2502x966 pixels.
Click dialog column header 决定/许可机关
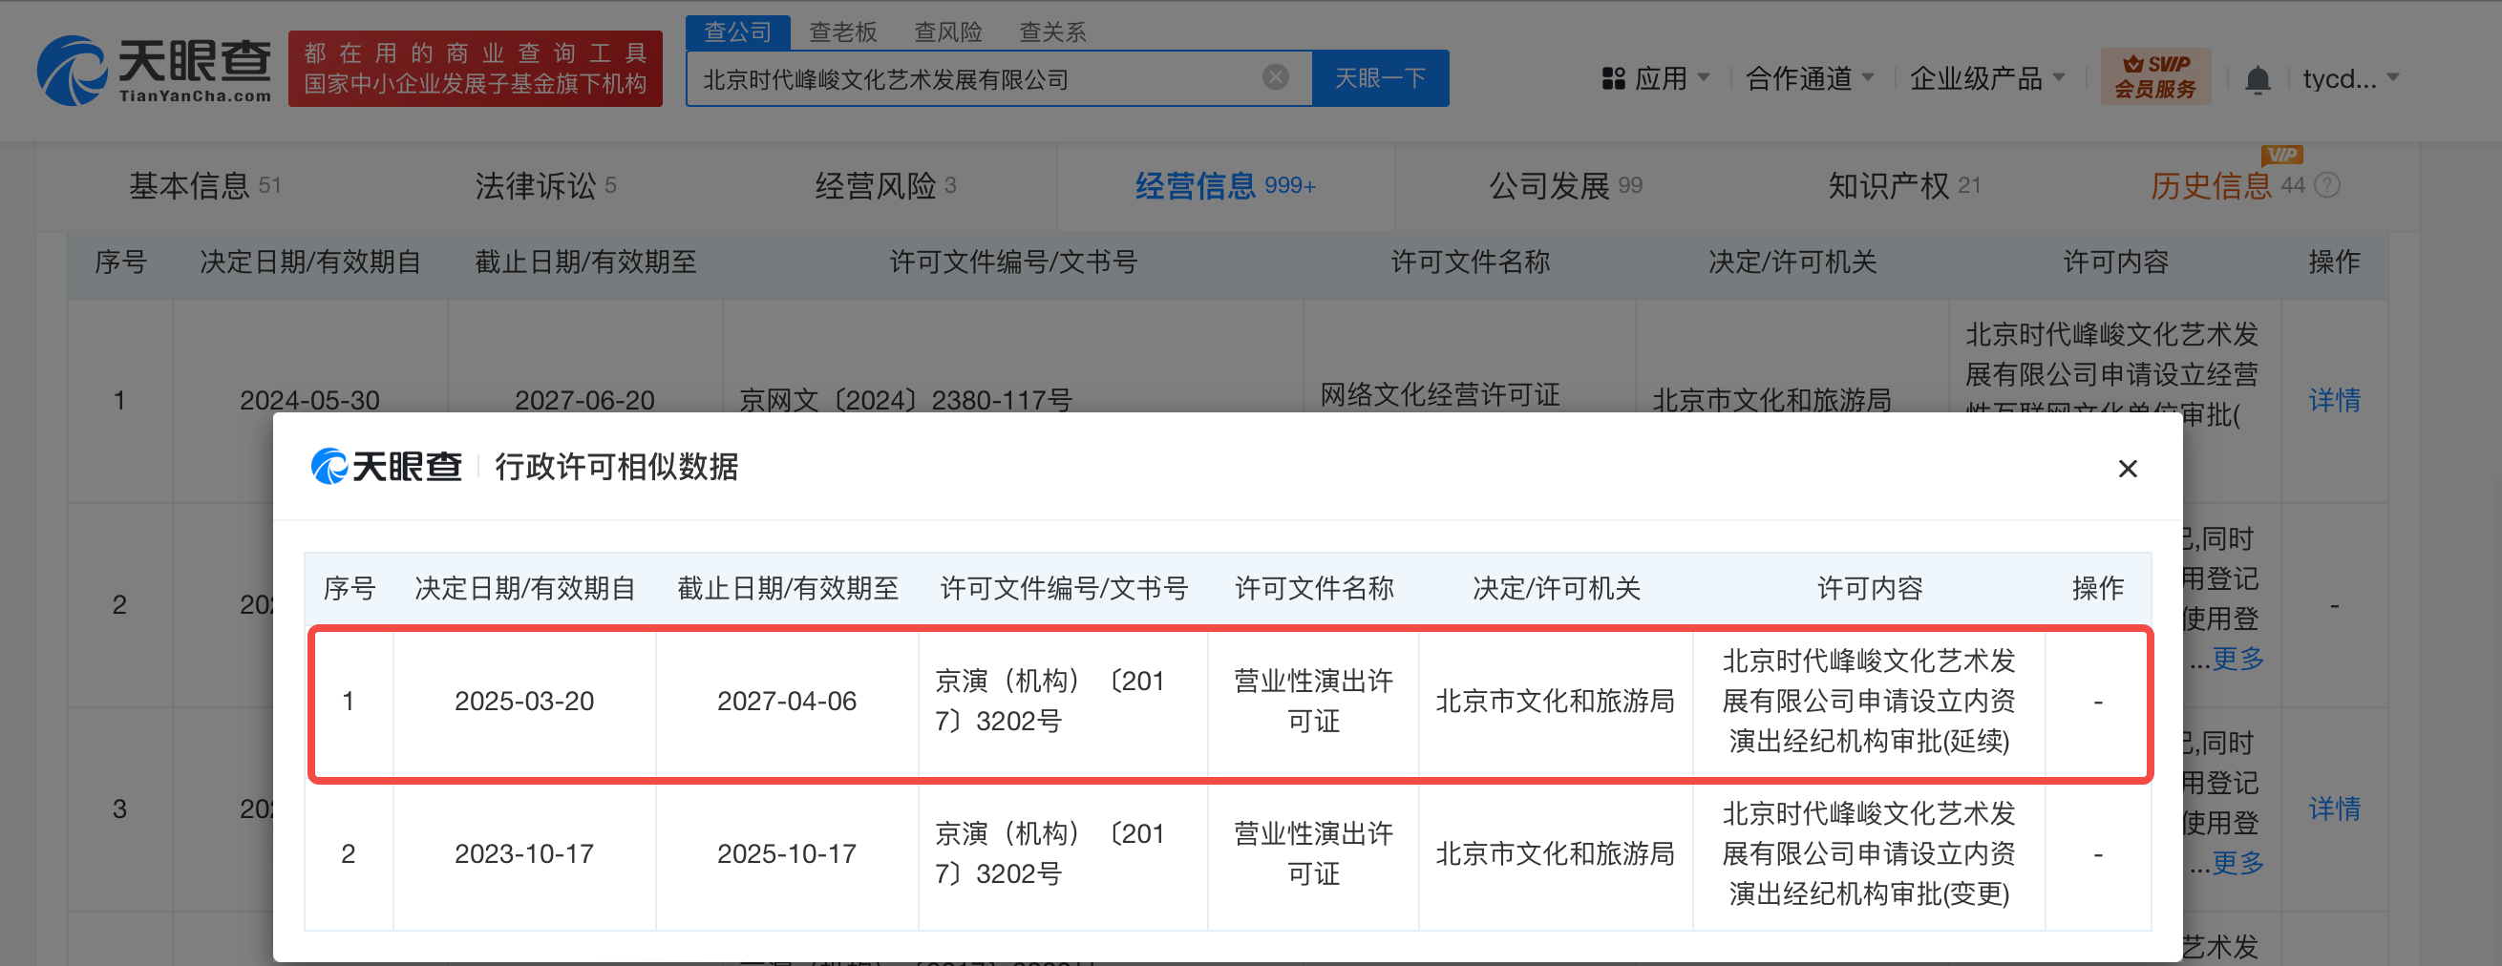(x=1556, y=588)
